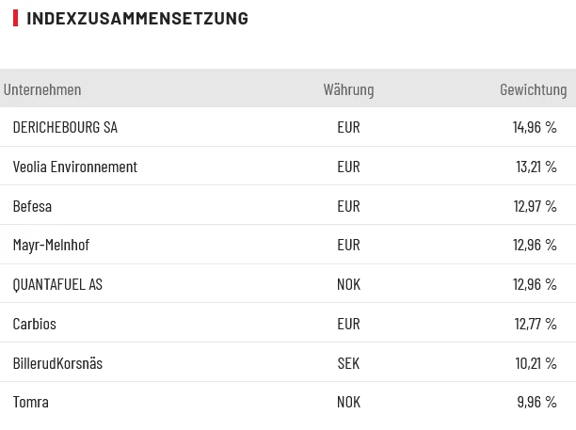
Task: Select the DERICHEBOURG SA company name
Action: (x=65, y=127)
